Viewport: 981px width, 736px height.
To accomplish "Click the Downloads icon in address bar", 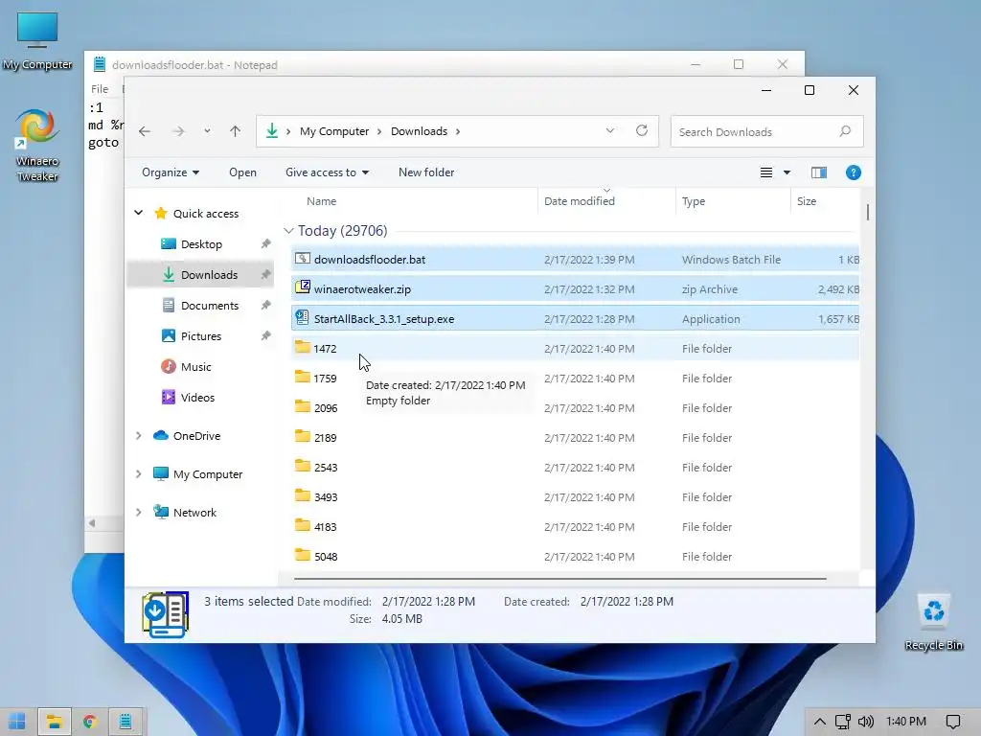I will tap(272, 130).
